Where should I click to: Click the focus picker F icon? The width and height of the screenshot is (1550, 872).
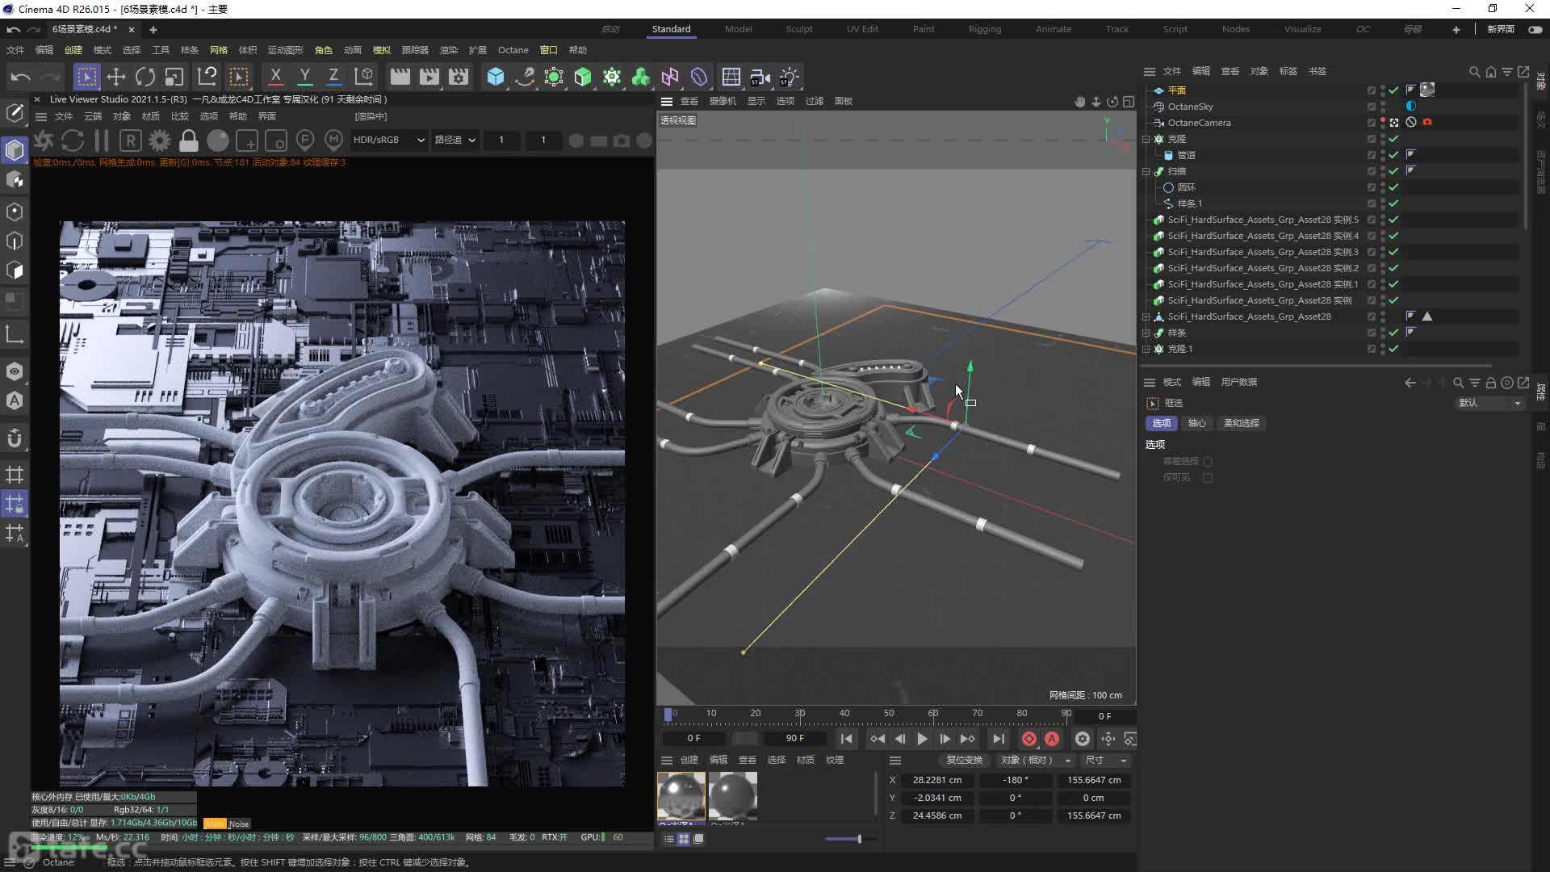305,140
